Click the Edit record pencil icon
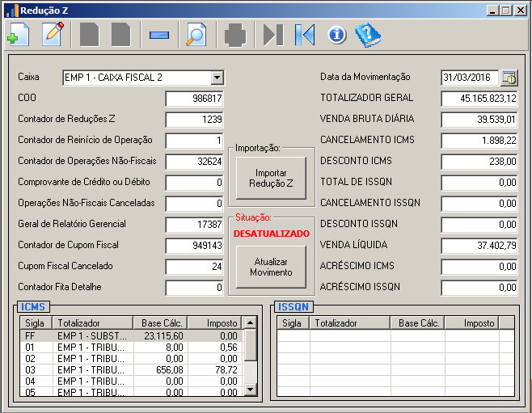 tap(53, 34)
